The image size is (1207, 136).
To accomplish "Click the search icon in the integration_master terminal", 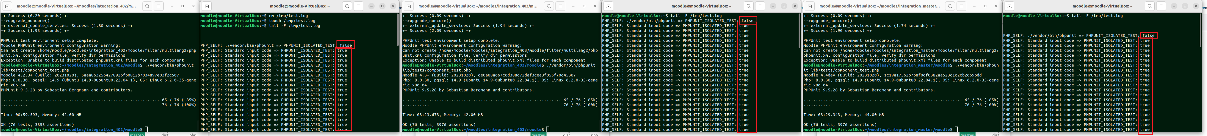I will 950,6.
